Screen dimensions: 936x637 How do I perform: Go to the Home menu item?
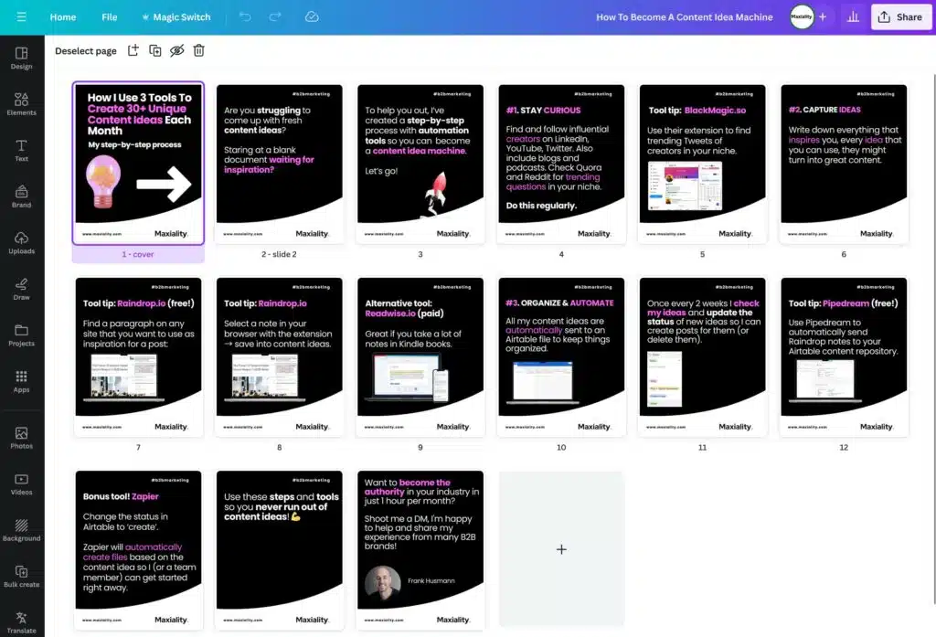click(62, 16)
